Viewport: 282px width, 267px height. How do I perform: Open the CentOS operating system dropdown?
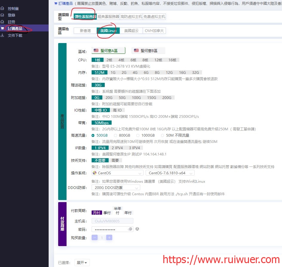pyautogui.click(x=118, y=173)
